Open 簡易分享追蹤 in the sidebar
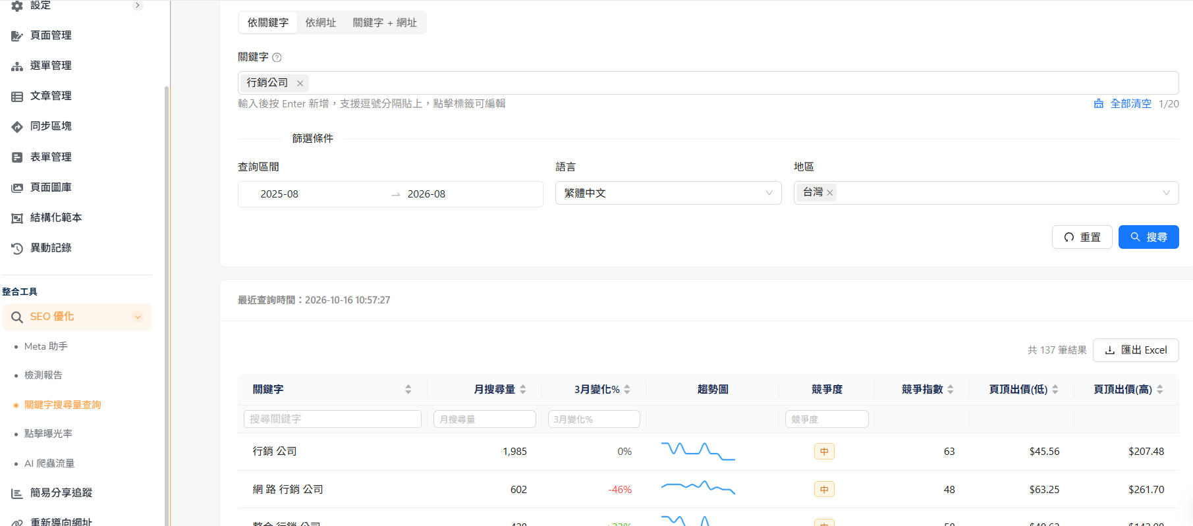The image size is (1193, 526). [x=61, y=492]
